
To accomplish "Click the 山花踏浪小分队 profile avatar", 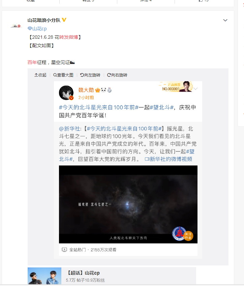I will click(16, 26).
